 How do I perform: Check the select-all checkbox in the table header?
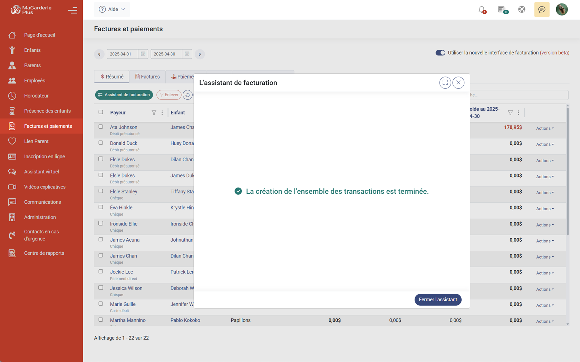pos(100,112)
